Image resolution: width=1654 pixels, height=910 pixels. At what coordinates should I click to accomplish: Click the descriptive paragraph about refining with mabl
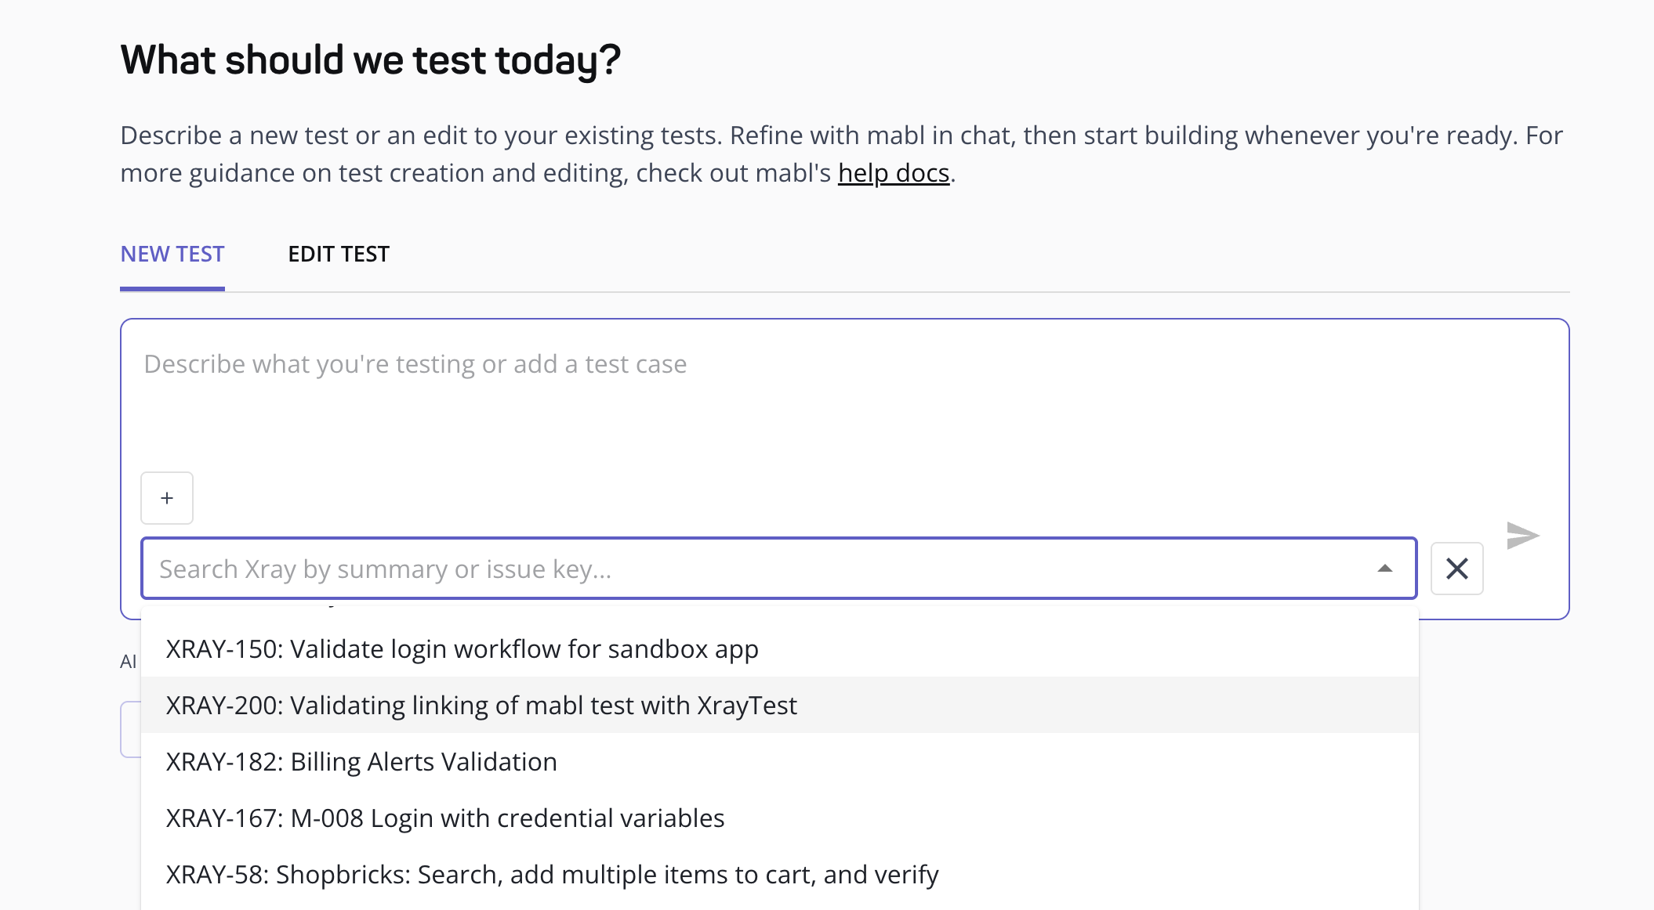(841, 154)
